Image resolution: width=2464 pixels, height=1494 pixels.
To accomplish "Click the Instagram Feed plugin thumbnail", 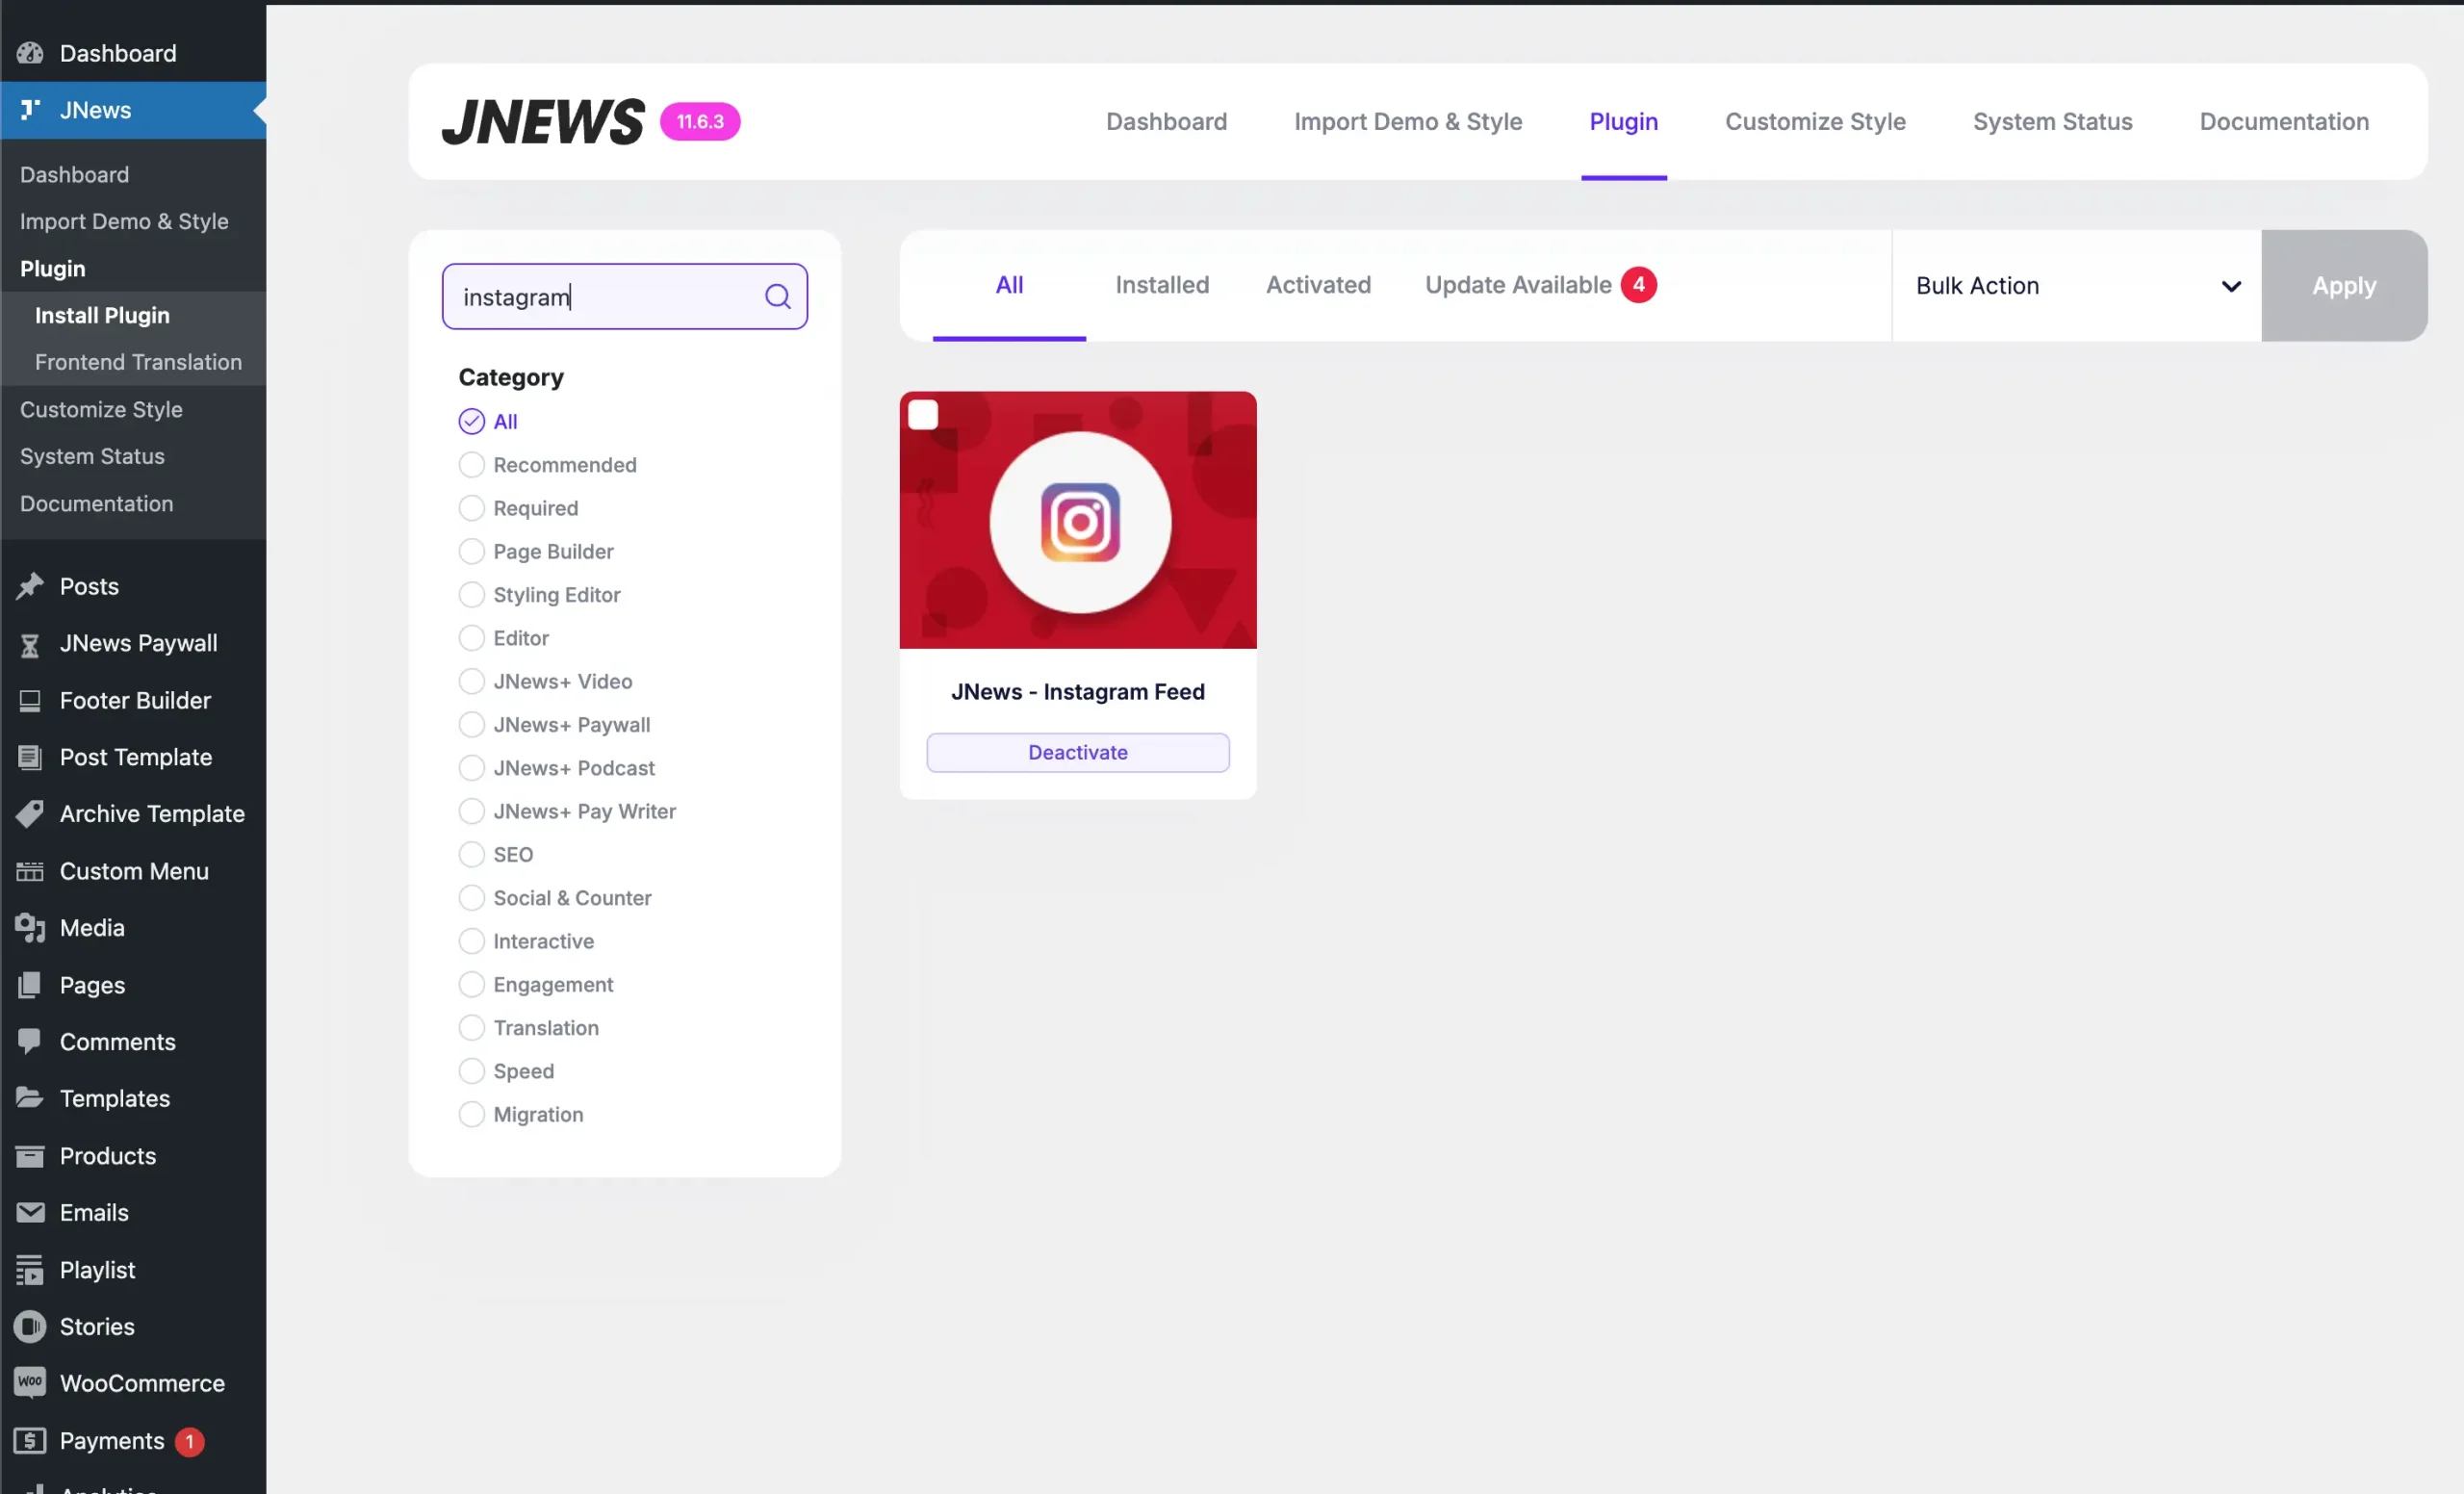I will point(1078,520).
